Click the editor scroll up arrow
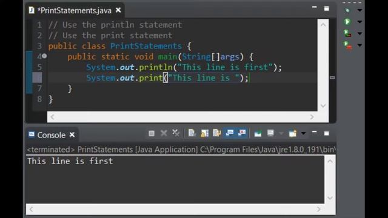 pos(323,25)
